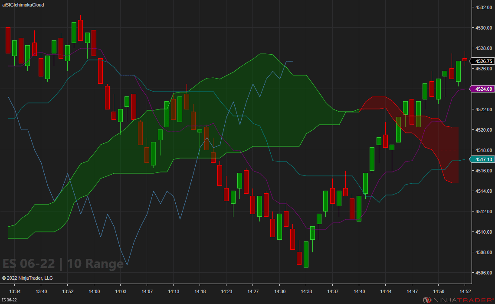Click the black 4526.75 last price marker
495x304 pixels.
483,61
